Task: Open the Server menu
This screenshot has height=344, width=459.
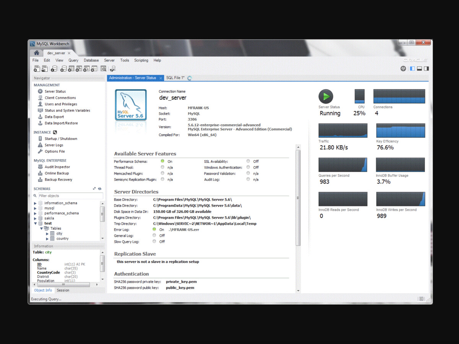Action: tap(109, 60)
